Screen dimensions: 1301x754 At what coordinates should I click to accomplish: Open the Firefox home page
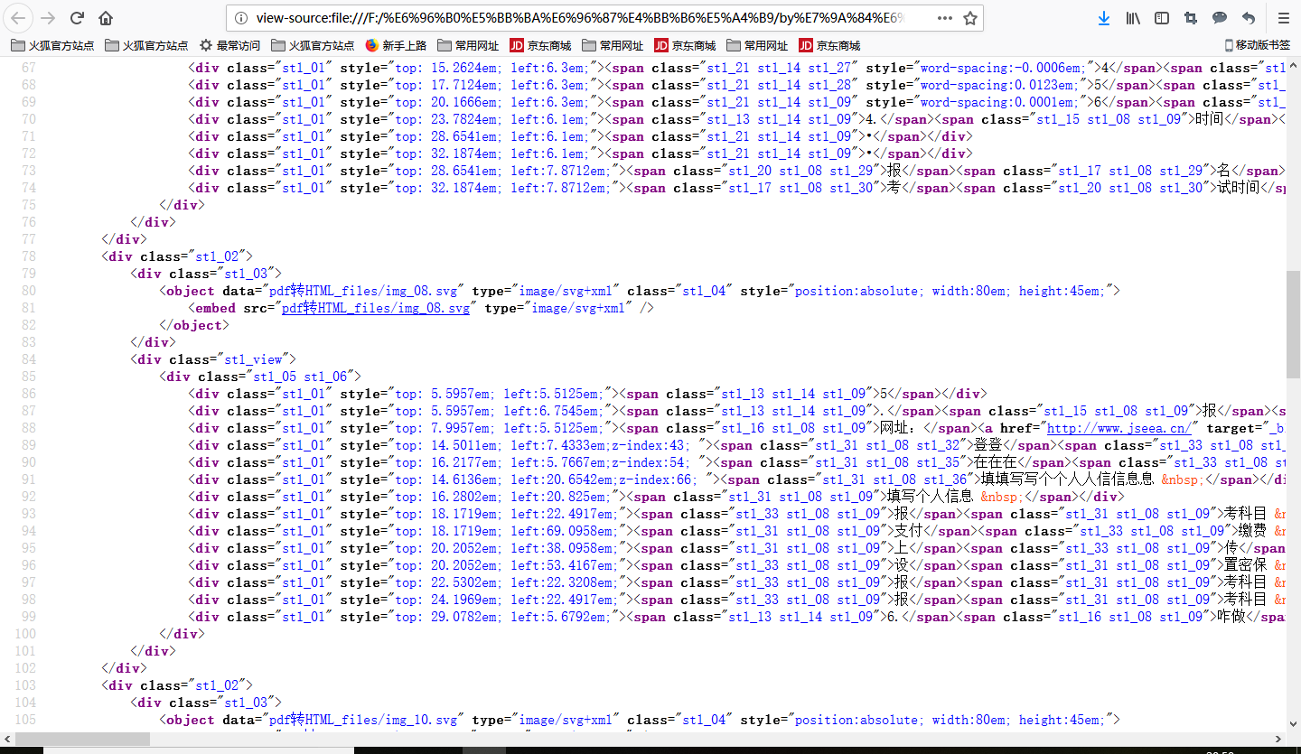click(x=106, y=18)
